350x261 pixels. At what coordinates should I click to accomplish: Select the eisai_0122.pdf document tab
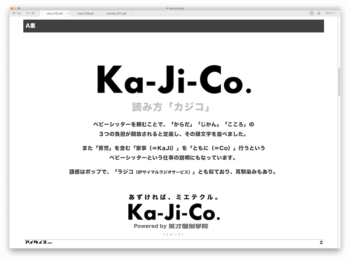pos(55,13)
